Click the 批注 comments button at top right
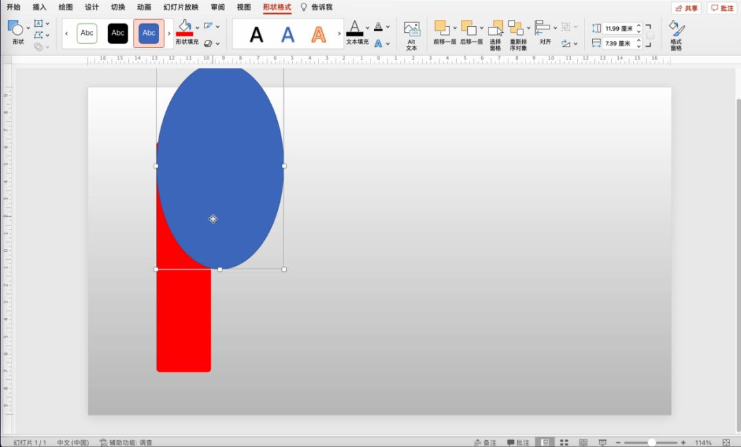 tap(722, 8)
